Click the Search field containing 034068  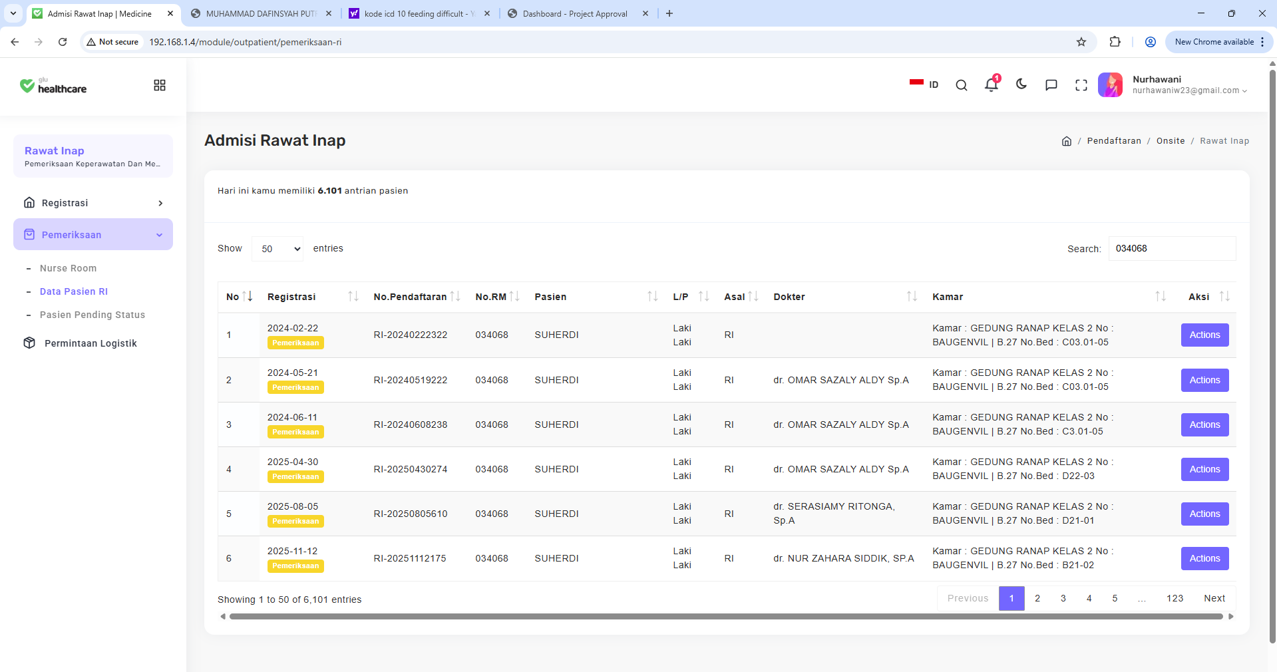pos(1172,248)
